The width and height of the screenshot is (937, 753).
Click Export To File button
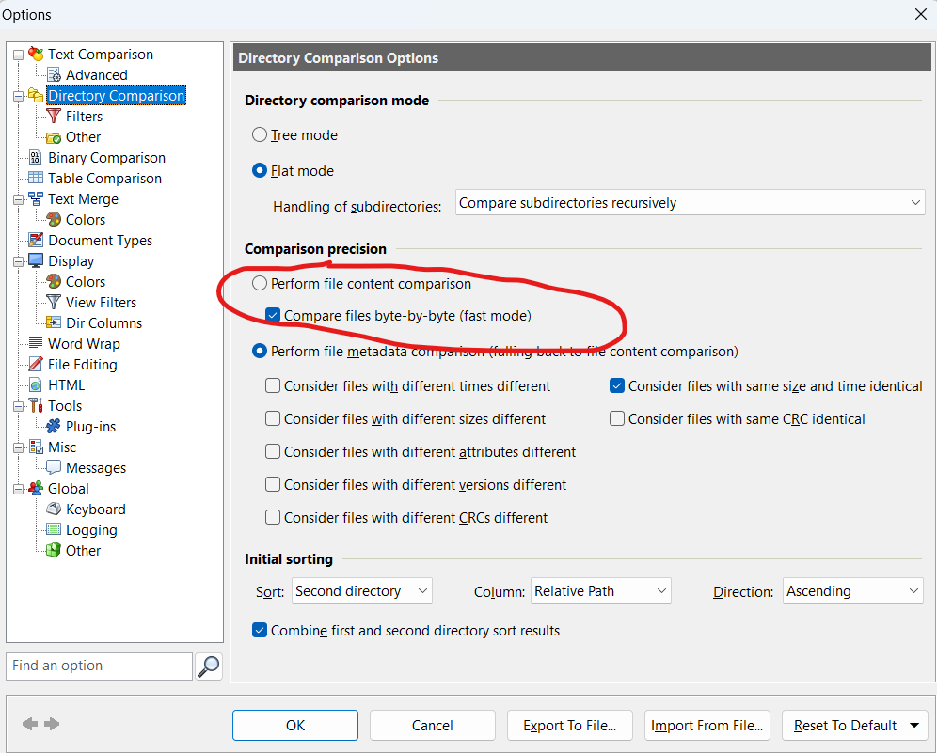click(569, 726)
